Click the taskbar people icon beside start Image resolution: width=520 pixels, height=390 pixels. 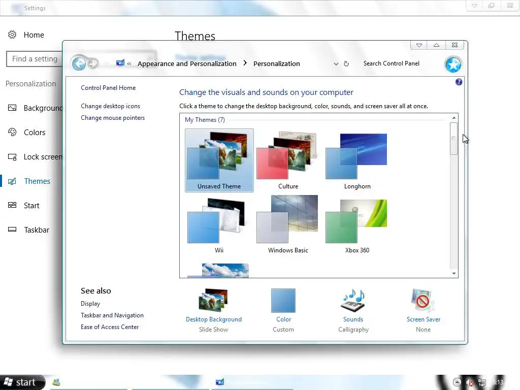coord(56,382)
